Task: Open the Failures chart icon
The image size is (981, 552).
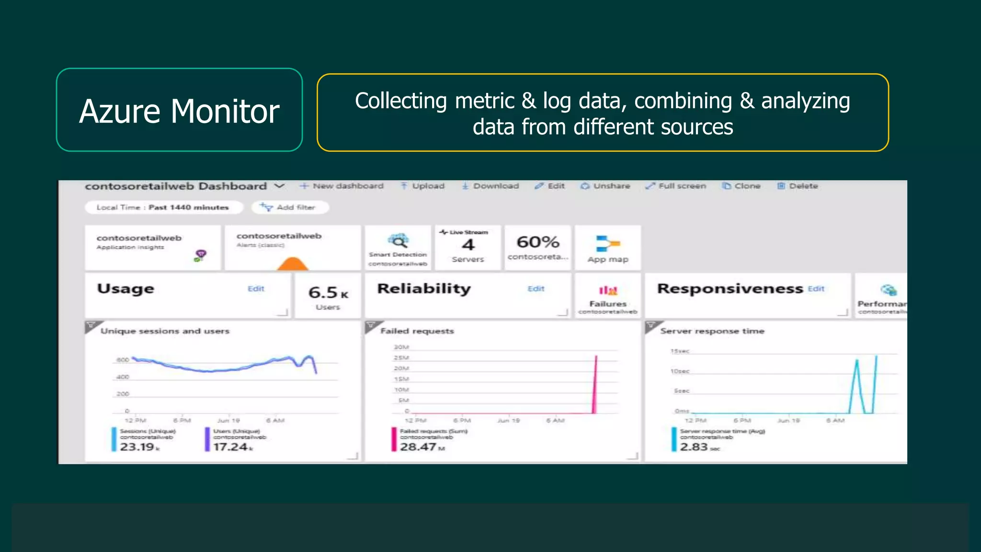Action: pyautogui.click(x=608, y=290)
